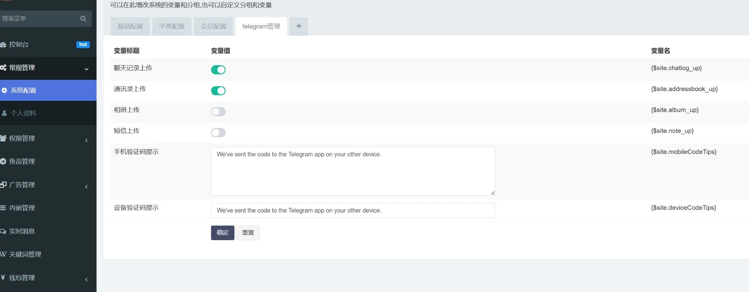Enable the 短信上传 switch

pos(218,132)
